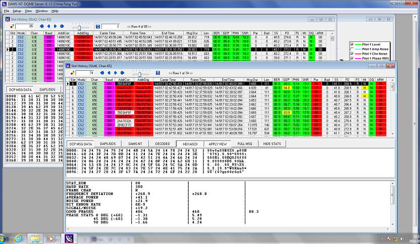
Task: Open Windows Explorer folder from taskbar
Action: (35, 238)
